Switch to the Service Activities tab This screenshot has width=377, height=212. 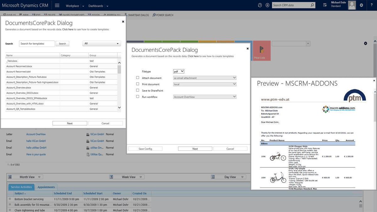(21, 187)
